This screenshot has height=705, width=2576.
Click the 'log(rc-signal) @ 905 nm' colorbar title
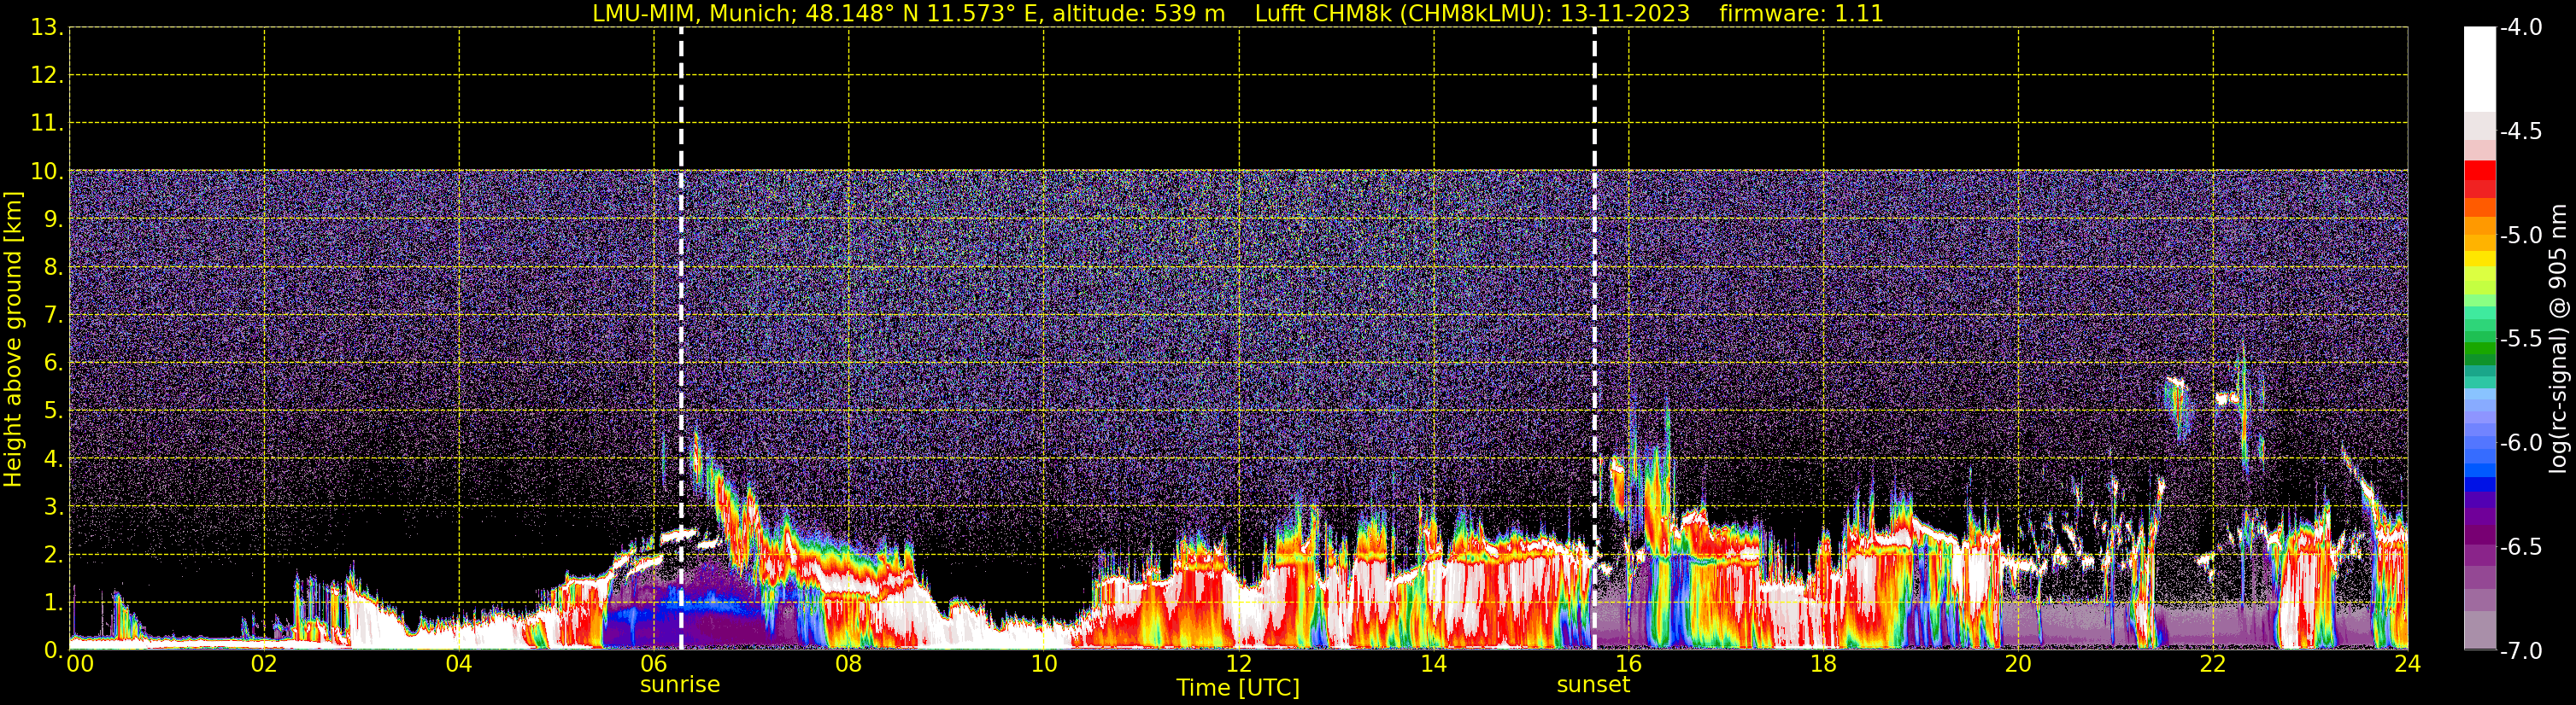tap(2558, 339)
